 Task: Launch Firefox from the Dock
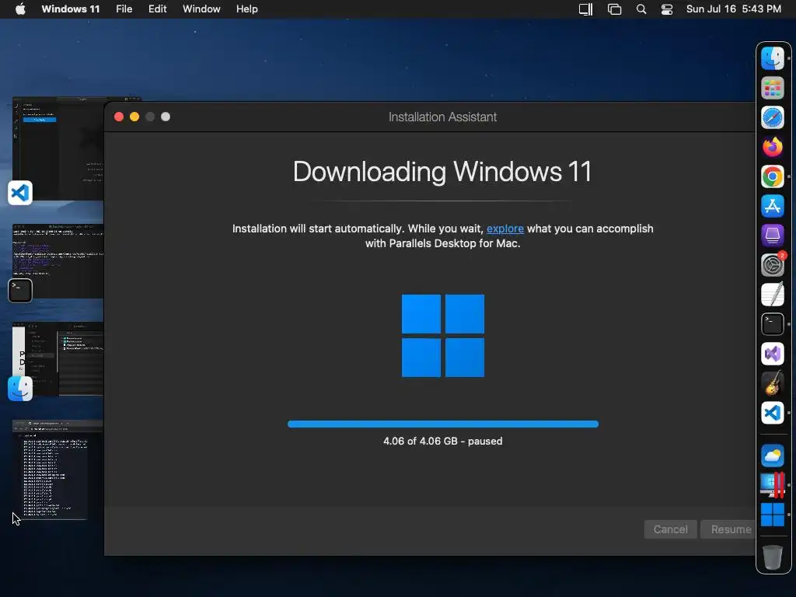click(772, 147)
